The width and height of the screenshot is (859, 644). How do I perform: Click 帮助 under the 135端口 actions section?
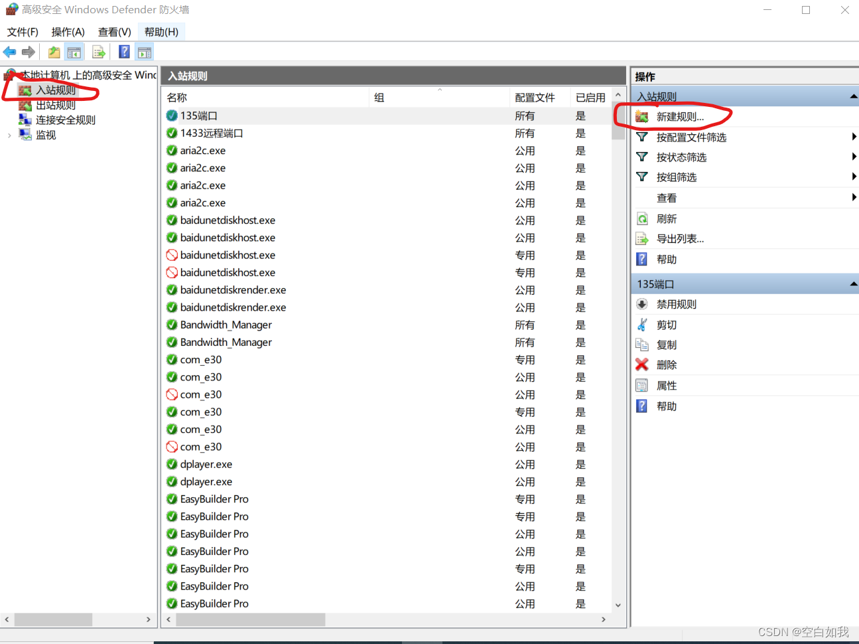667,406
